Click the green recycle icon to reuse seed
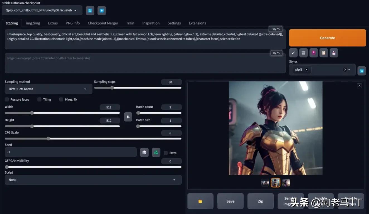This screenshot has height=214, width=369. (x=156, y=152)
